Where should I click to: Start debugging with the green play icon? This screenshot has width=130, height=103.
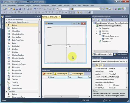coord(54,9)
